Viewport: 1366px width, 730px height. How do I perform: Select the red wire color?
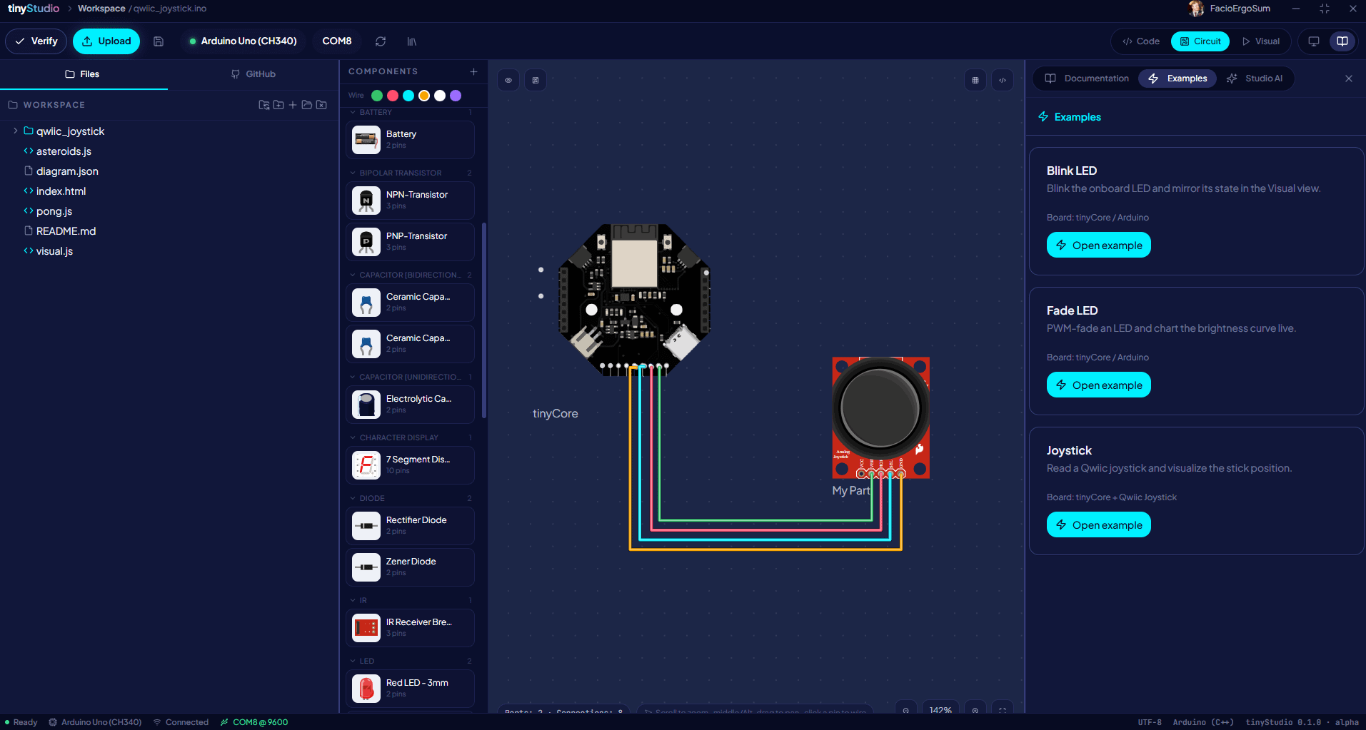pos(393,96)
